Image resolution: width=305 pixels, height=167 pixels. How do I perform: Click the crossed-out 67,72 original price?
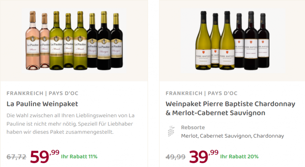[x=16, y=157]
